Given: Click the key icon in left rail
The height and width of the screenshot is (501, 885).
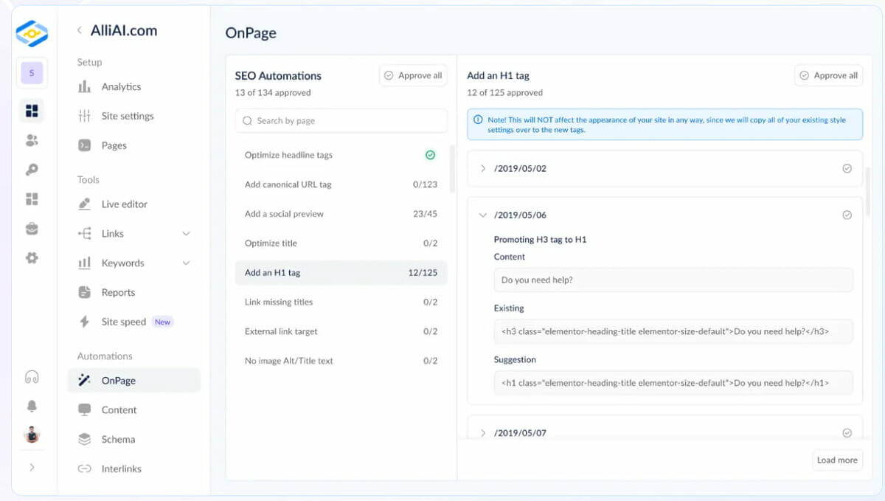Looking at the screenshot, I should 32,170.
